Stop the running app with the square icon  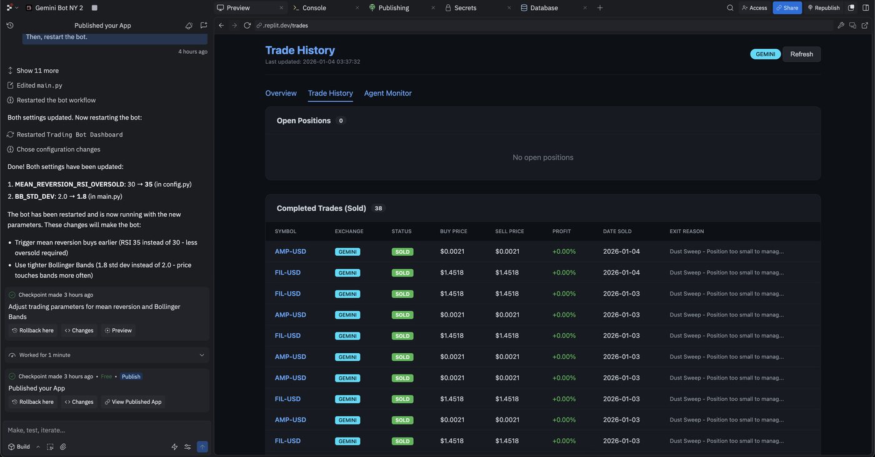[x=94, y=8]
